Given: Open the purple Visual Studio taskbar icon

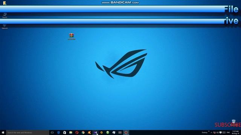Looking at the screenshot, I should click(x=95, y=132).
